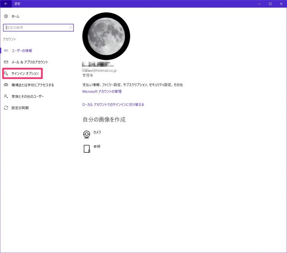Click the mail envelope icon
Viewport: 287px width, 253px height.
6,62
